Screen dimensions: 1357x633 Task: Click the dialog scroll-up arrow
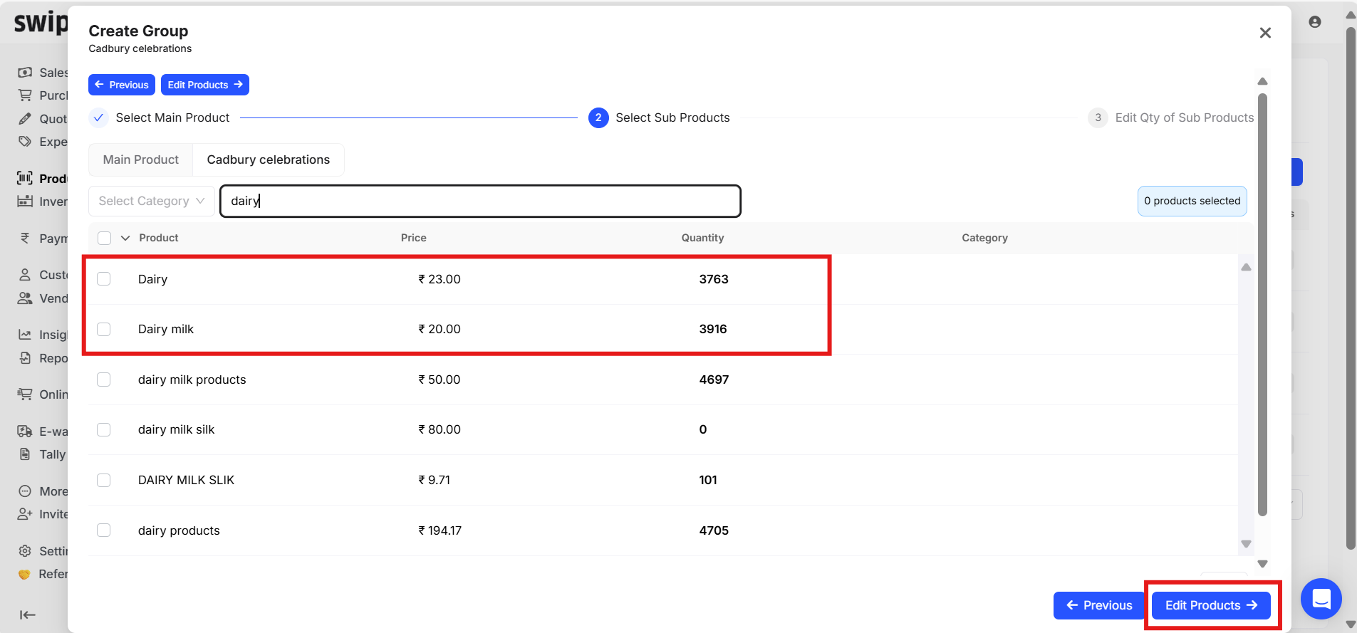(1262, 81)
